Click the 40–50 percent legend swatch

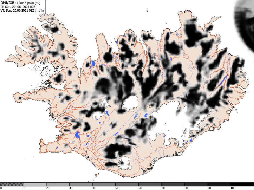click(104, 184)
